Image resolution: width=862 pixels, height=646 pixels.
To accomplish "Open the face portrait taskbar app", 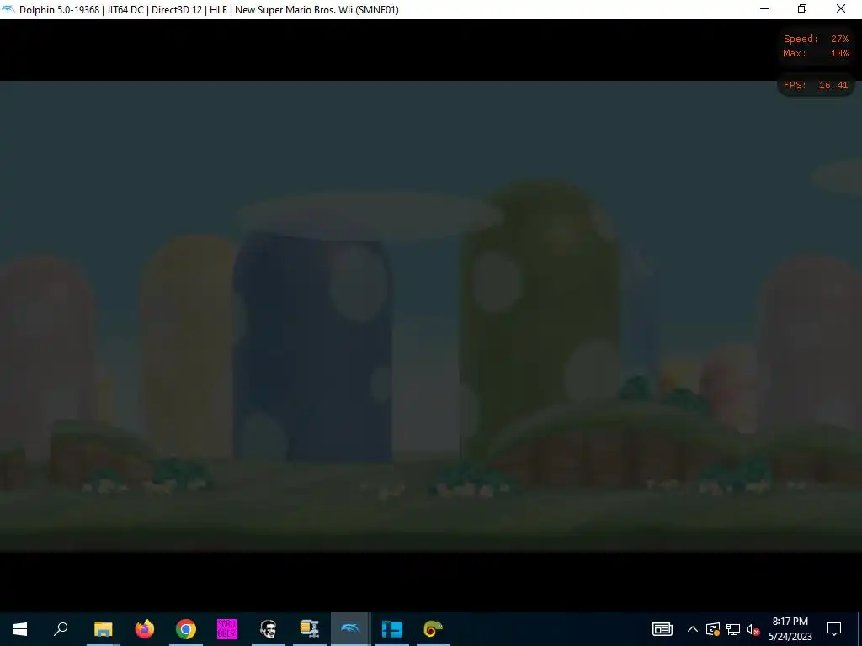I will (x=269, y=629).
